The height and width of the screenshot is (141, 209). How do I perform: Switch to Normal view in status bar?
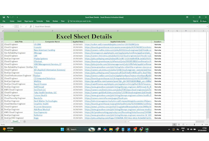tap(174, 124)
